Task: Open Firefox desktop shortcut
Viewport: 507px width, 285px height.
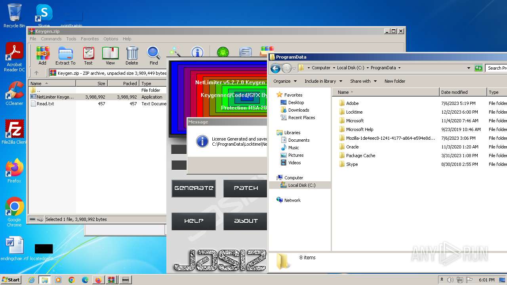Action: click(x=14, y=171)
